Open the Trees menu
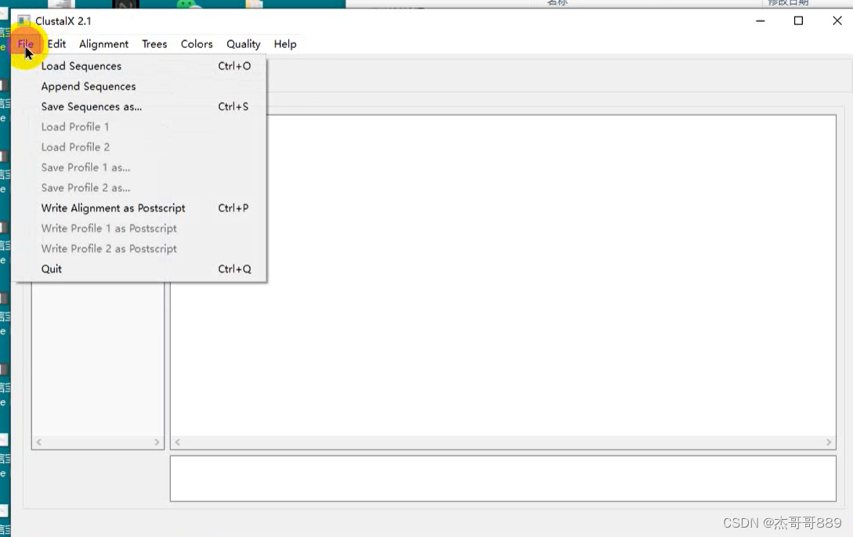Image resolution: width=853 pixels, height=537 pixels. coord(154,44)
